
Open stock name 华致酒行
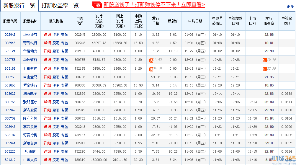(x=30, y=60)
